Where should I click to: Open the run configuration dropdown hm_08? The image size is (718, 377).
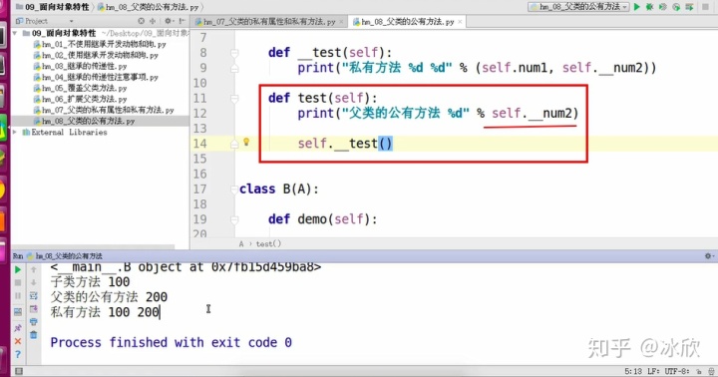(577, 6)
